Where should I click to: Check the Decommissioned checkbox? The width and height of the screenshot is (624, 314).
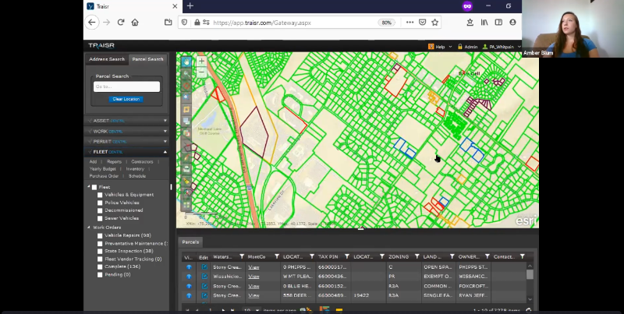pos(100,210)
